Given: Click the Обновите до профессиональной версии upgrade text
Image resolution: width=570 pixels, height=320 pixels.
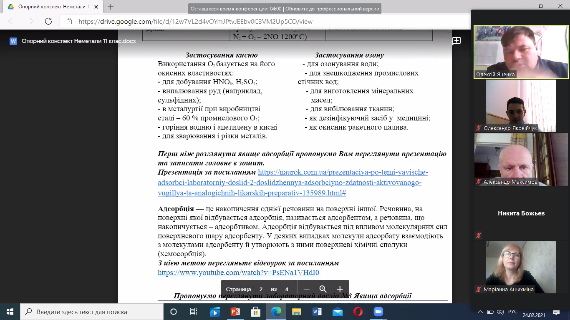Looking at the screenshot, I should click(x=332, y=9).
